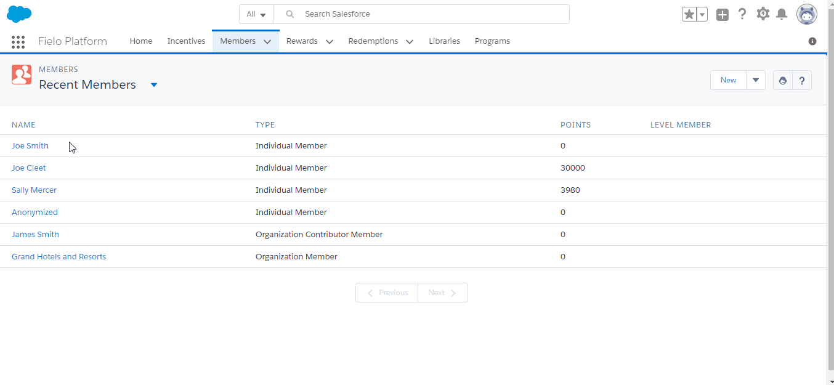834x385 pixels.
Task: Open the App Launcher grid icon
Action: (18, 42)
